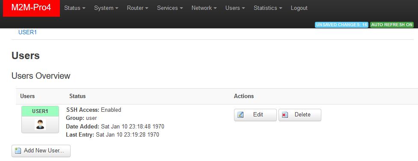Click the plus page icon of Add New User

coord(18,151)
